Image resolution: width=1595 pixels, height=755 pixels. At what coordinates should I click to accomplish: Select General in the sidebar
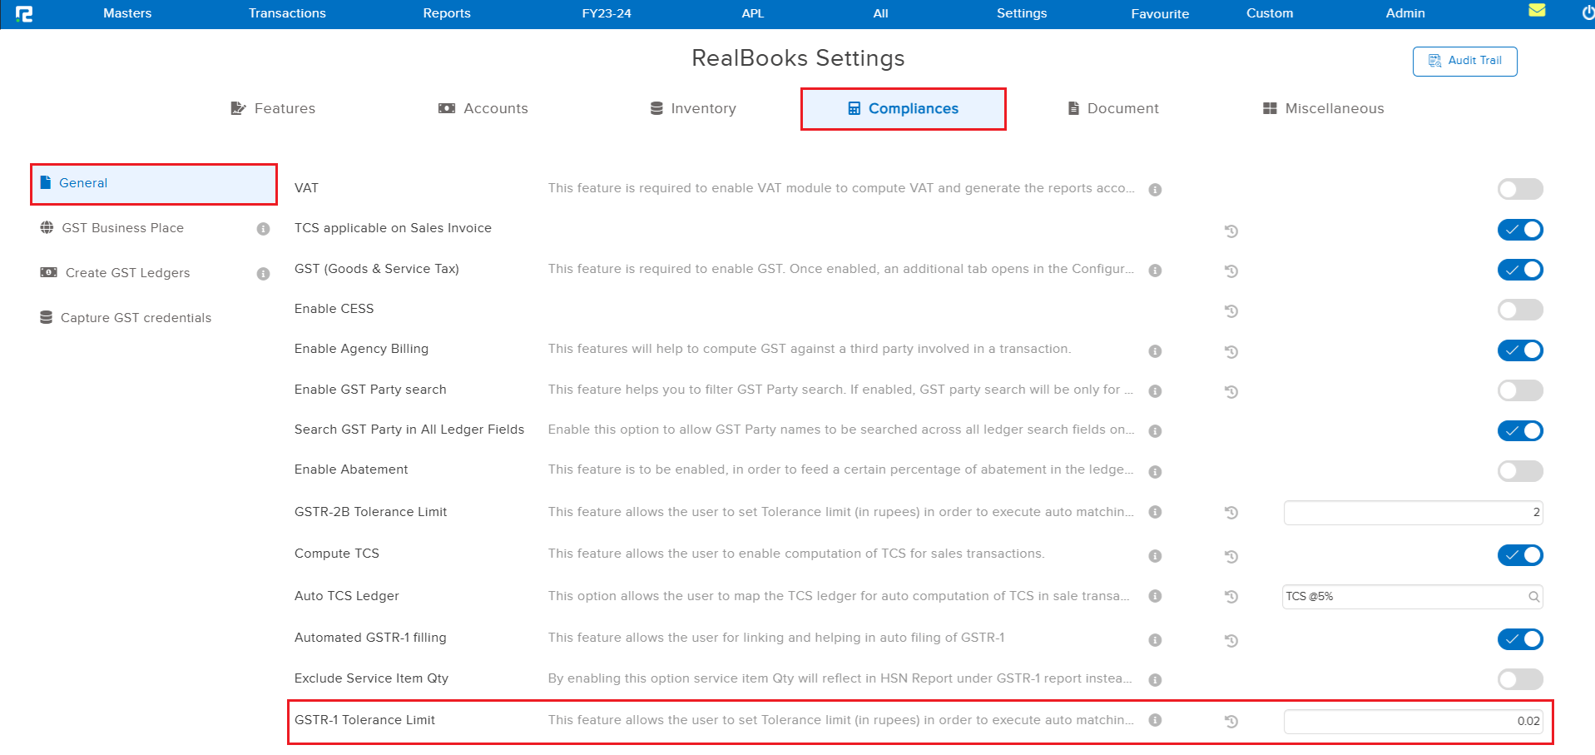click(x=154, y=184)
